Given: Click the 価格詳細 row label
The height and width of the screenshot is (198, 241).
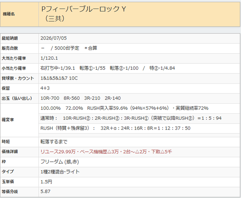Looking at the screenshot, I should point(10,152).
